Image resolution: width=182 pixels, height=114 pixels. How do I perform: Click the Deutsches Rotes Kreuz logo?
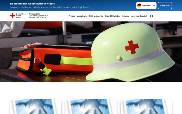point(18,16)
